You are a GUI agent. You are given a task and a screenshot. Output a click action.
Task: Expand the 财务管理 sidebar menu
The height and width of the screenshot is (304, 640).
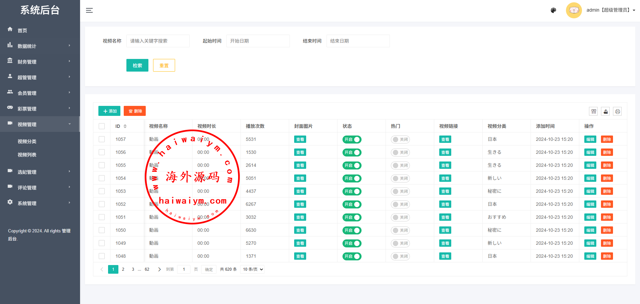39,62
